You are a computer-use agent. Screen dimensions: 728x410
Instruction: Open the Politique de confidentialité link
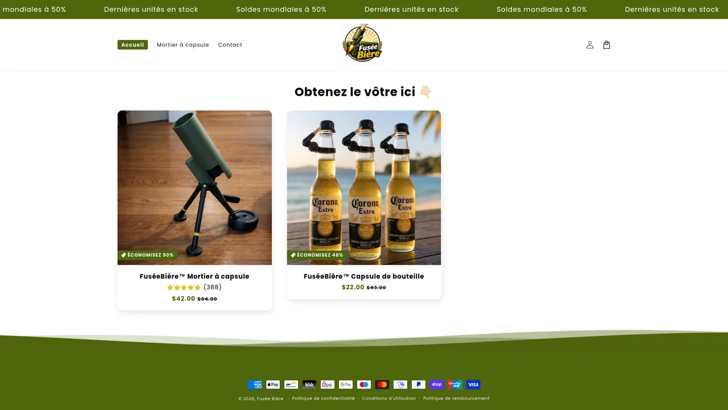click(x=324, y=399)
